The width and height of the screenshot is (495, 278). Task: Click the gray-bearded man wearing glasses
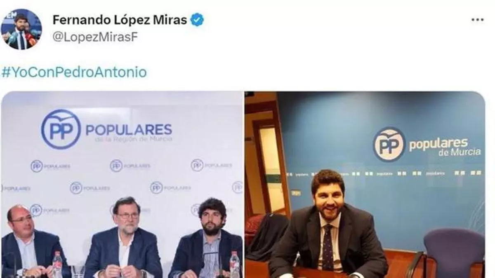click(124, 238)
